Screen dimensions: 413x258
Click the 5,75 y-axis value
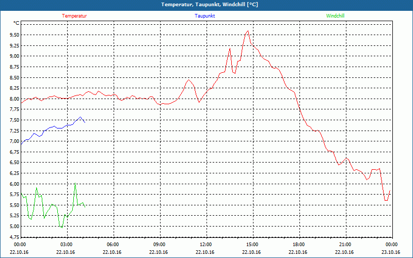coord(14,195)
